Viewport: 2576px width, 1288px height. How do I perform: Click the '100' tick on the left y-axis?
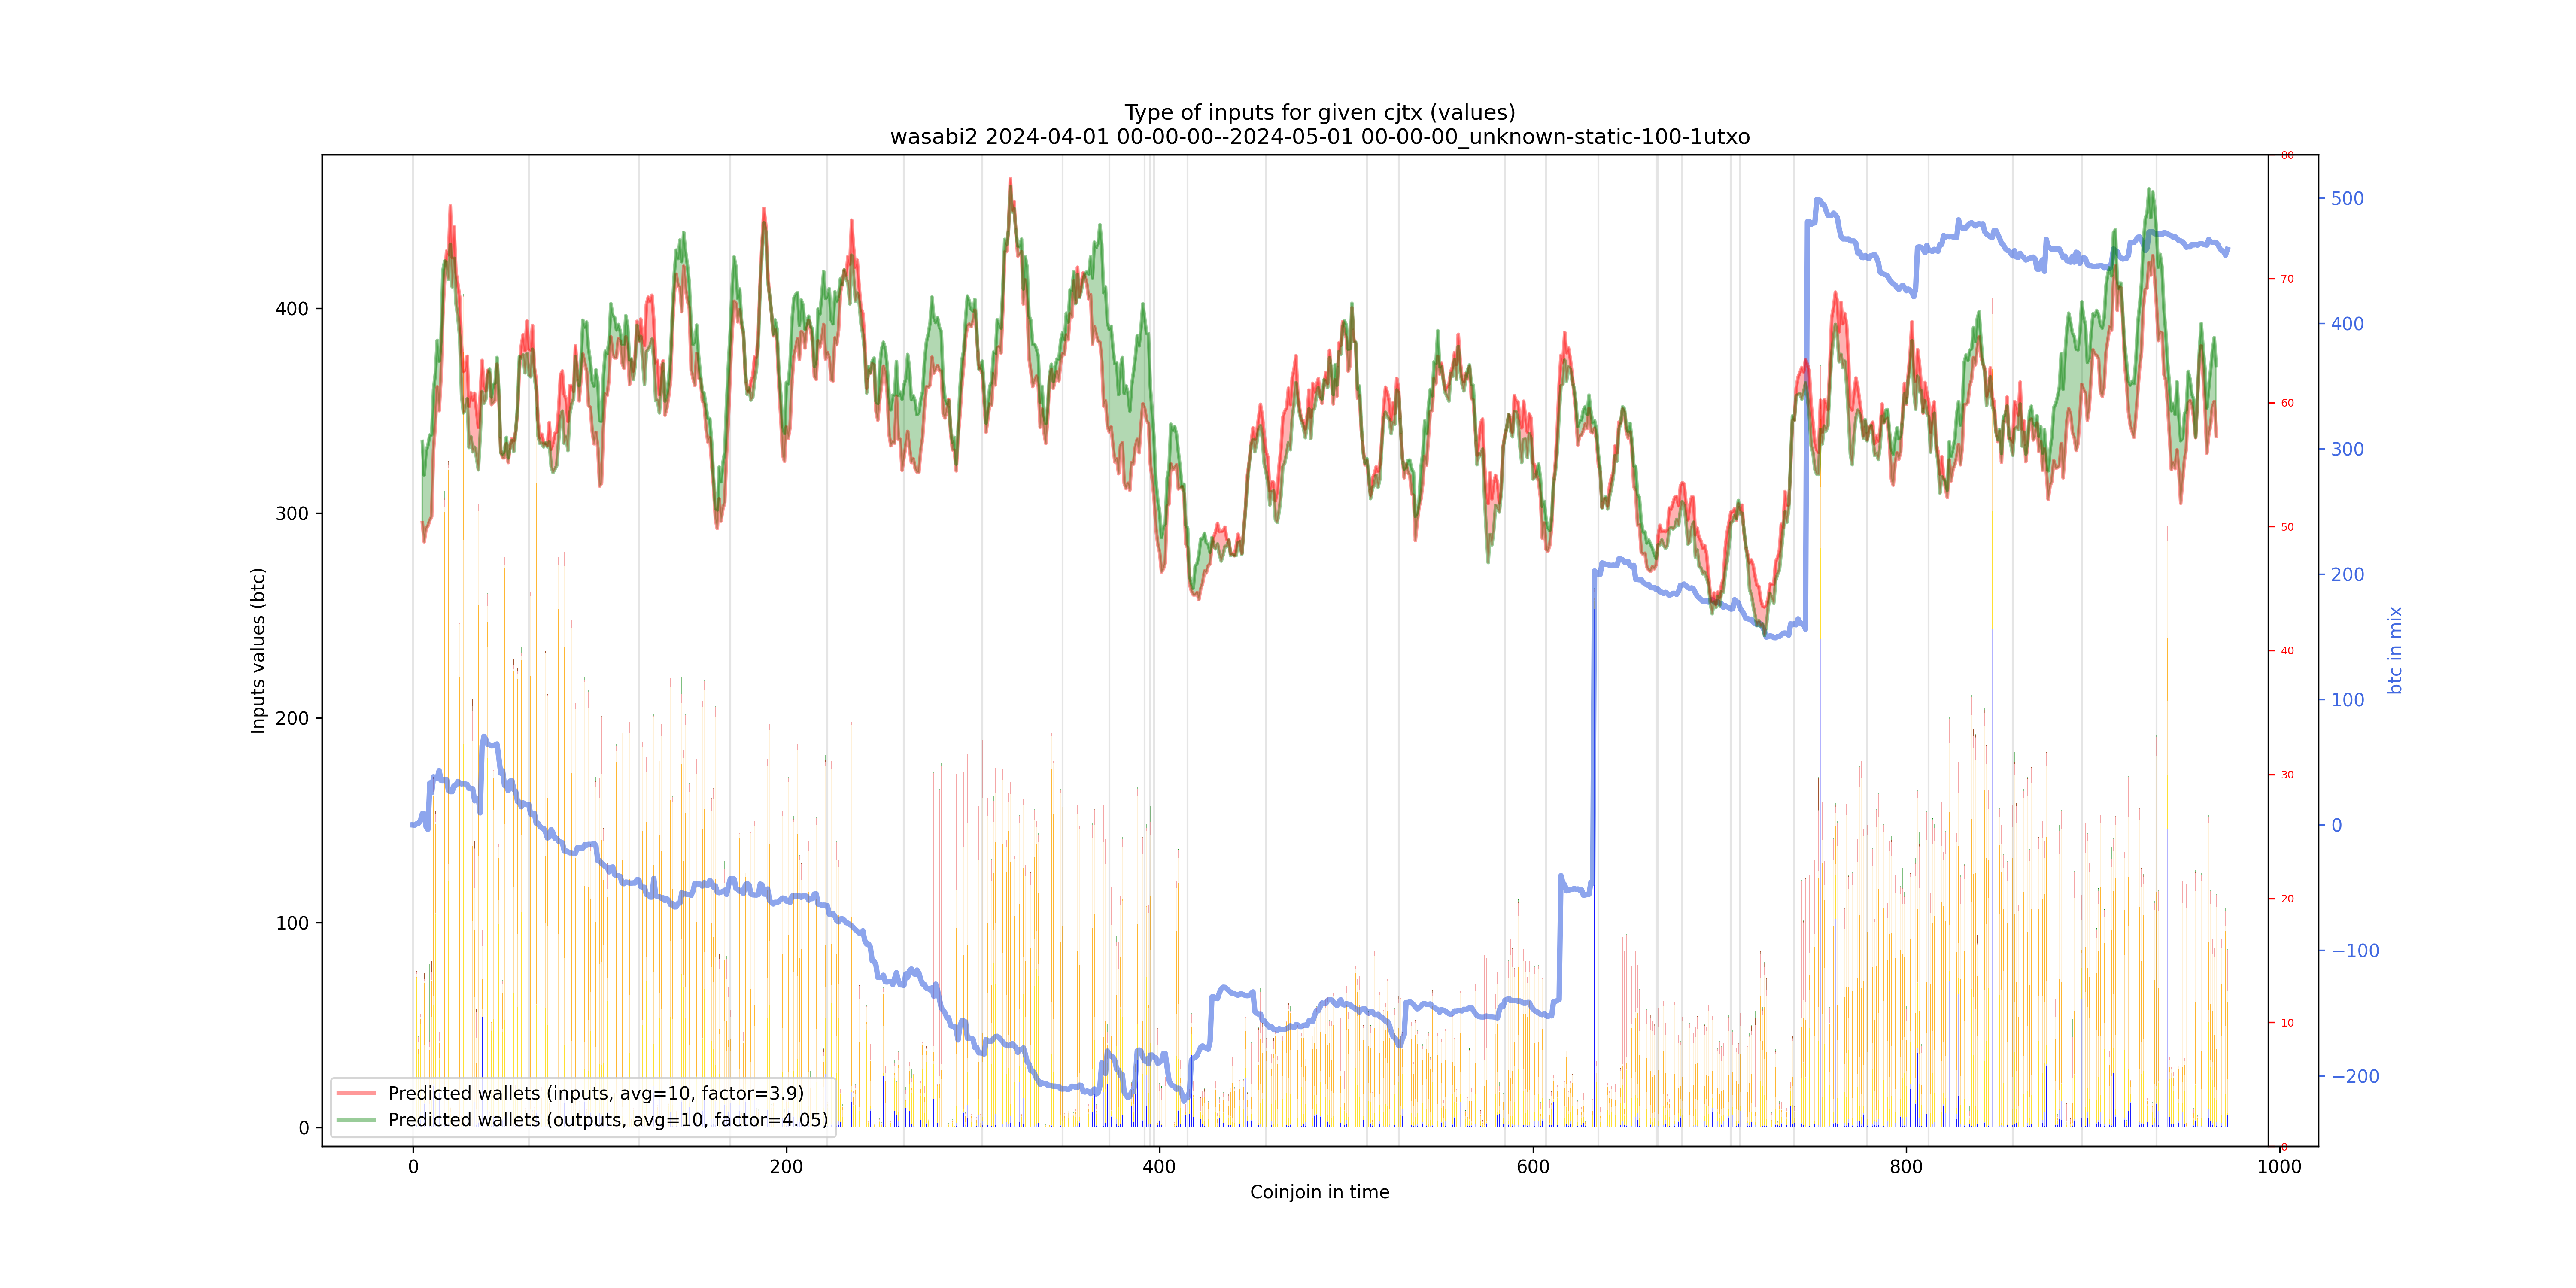(292, 923)
